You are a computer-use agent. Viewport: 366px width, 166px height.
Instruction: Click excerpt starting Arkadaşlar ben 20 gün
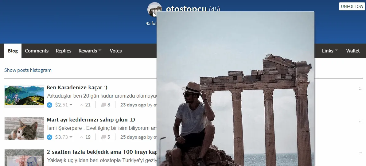pos(102,96)
